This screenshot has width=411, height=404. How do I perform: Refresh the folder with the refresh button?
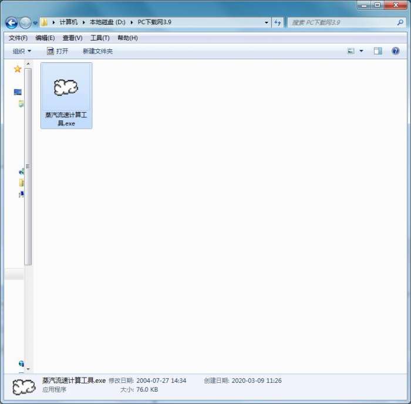(x=278, y=23)
